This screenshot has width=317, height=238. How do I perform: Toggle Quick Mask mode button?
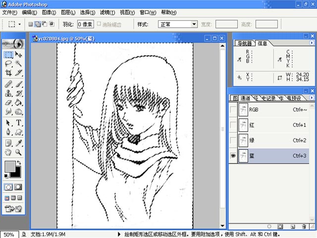18,187
